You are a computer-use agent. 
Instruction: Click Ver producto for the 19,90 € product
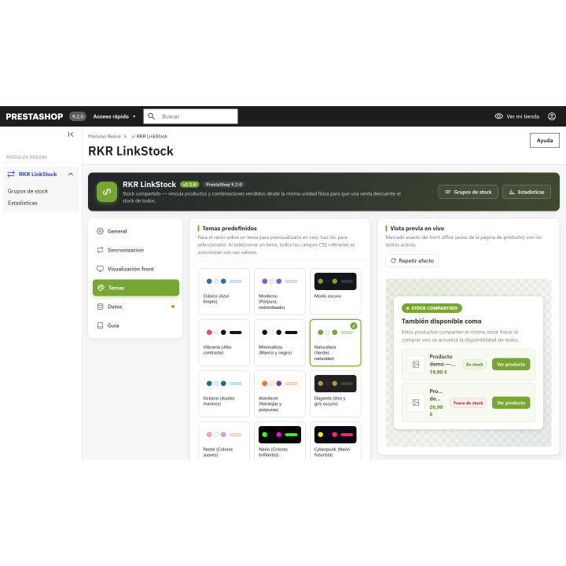coord(511,364)
